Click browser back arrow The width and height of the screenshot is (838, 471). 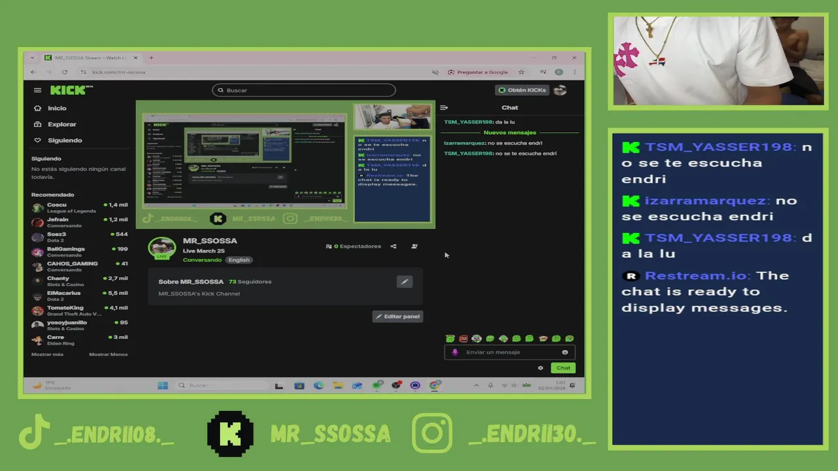click(33, 72)
